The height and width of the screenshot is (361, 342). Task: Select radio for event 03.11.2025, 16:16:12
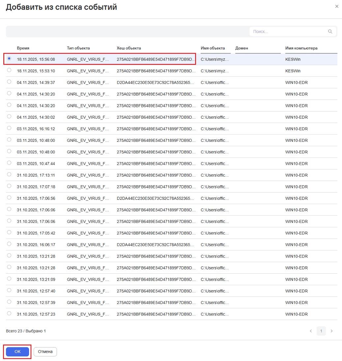[9, 128]
